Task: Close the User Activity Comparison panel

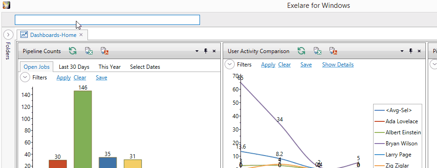Action: point(419,51)
